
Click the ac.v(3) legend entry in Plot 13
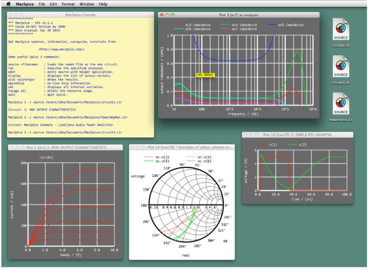[x=157, y=157]
